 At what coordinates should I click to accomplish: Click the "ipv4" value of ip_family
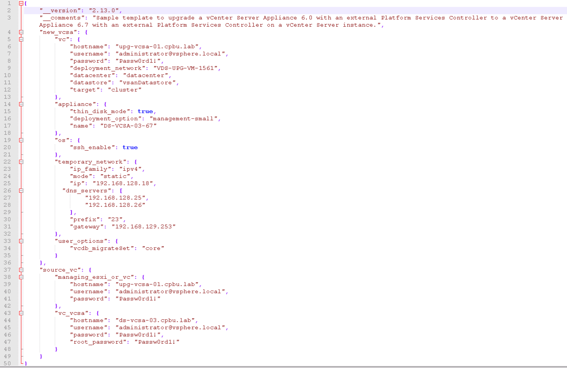[130, 169]
